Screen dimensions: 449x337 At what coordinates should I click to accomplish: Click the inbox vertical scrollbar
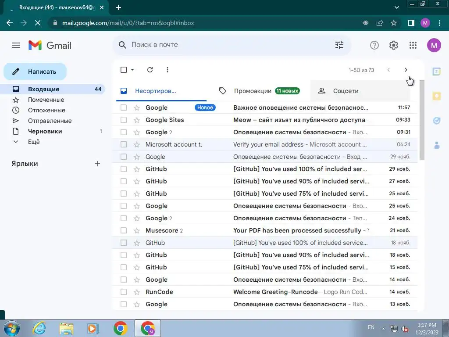coord(422,120)
